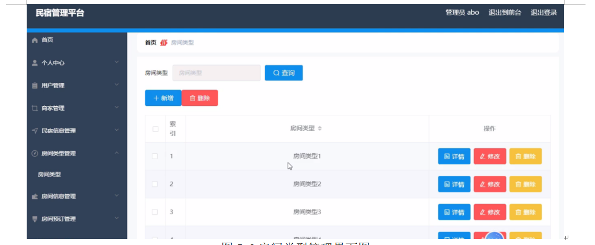The width and height of the screenshot is (595, 245).
Task: Expand the 民宿信息管理 menu chevron
Action: click(116, 130)
